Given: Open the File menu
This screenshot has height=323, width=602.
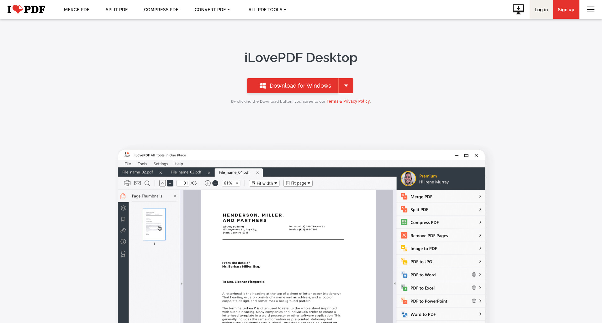Looking at the screenshot, I should 128,164.
